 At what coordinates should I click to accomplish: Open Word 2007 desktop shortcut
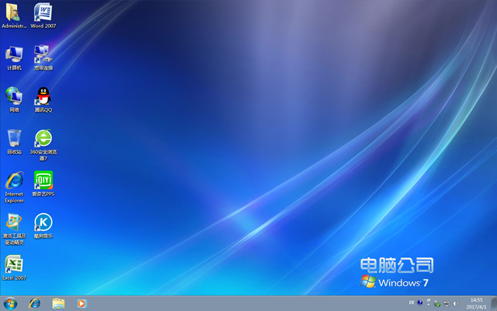coord(43,12)
